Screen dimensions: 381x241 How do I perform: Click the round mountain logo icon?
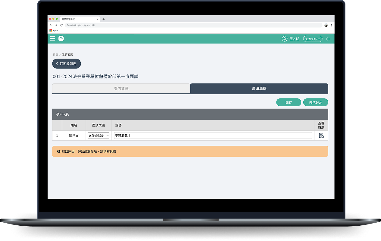61,38
